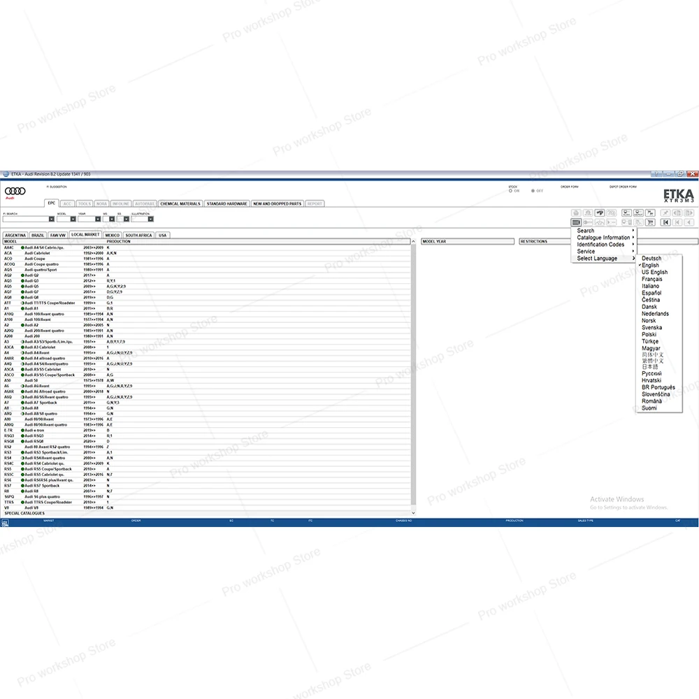
Task: Click the greyed-out skip-back arrow icon
Action: point(677,222)
